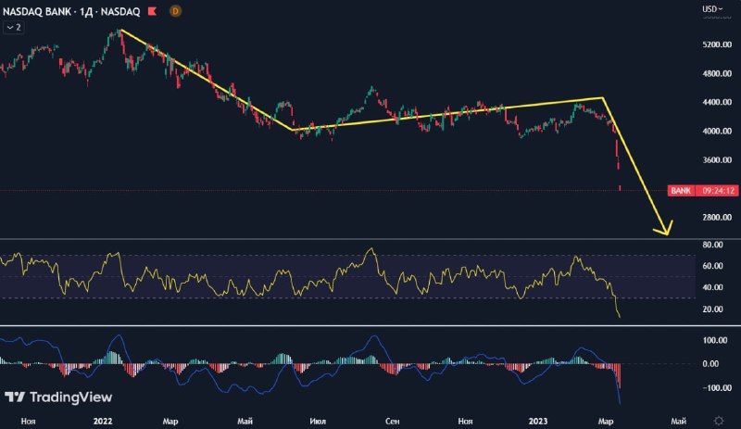Screen dimensions: 741x429
Task: Click the Май label before Июл
Action: coord(245,421)
